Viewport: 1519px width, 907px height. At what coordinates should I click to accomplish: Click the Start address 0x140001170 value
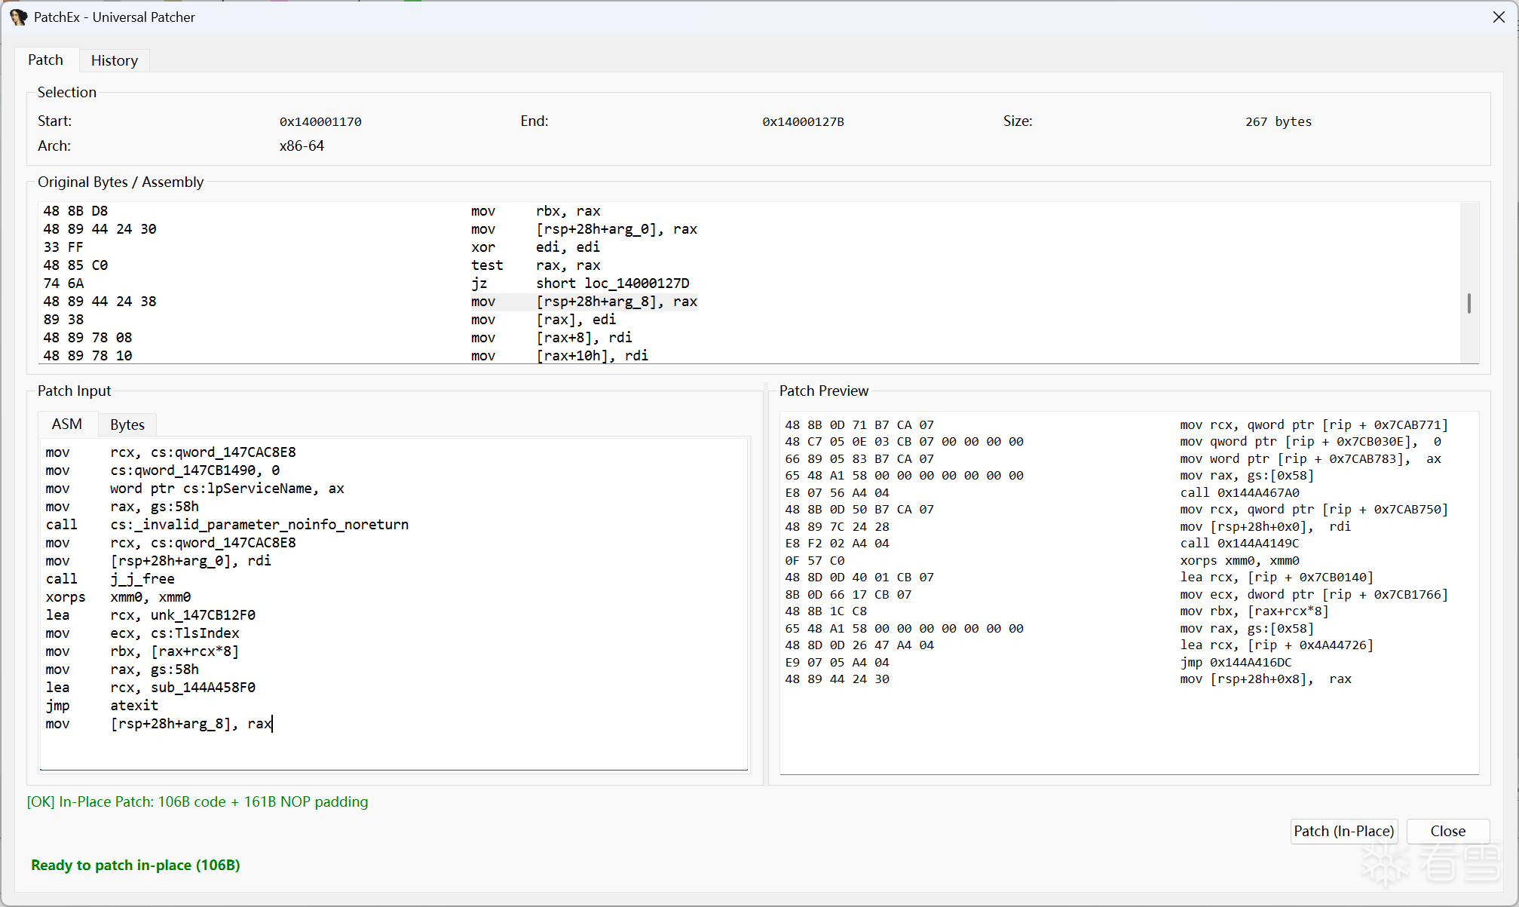[x=320, y=121]
